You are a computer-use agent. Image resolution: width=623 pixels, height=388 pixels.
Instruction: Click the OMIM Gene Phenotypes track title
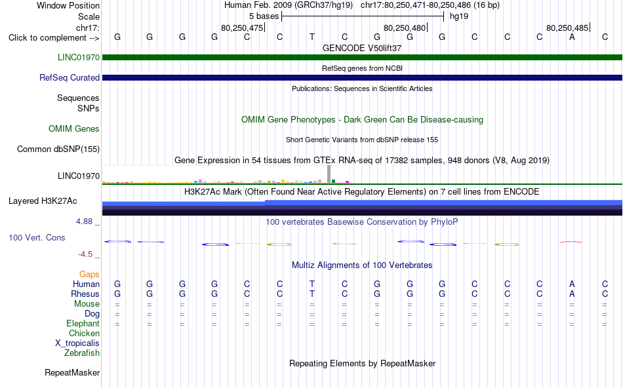362,119
